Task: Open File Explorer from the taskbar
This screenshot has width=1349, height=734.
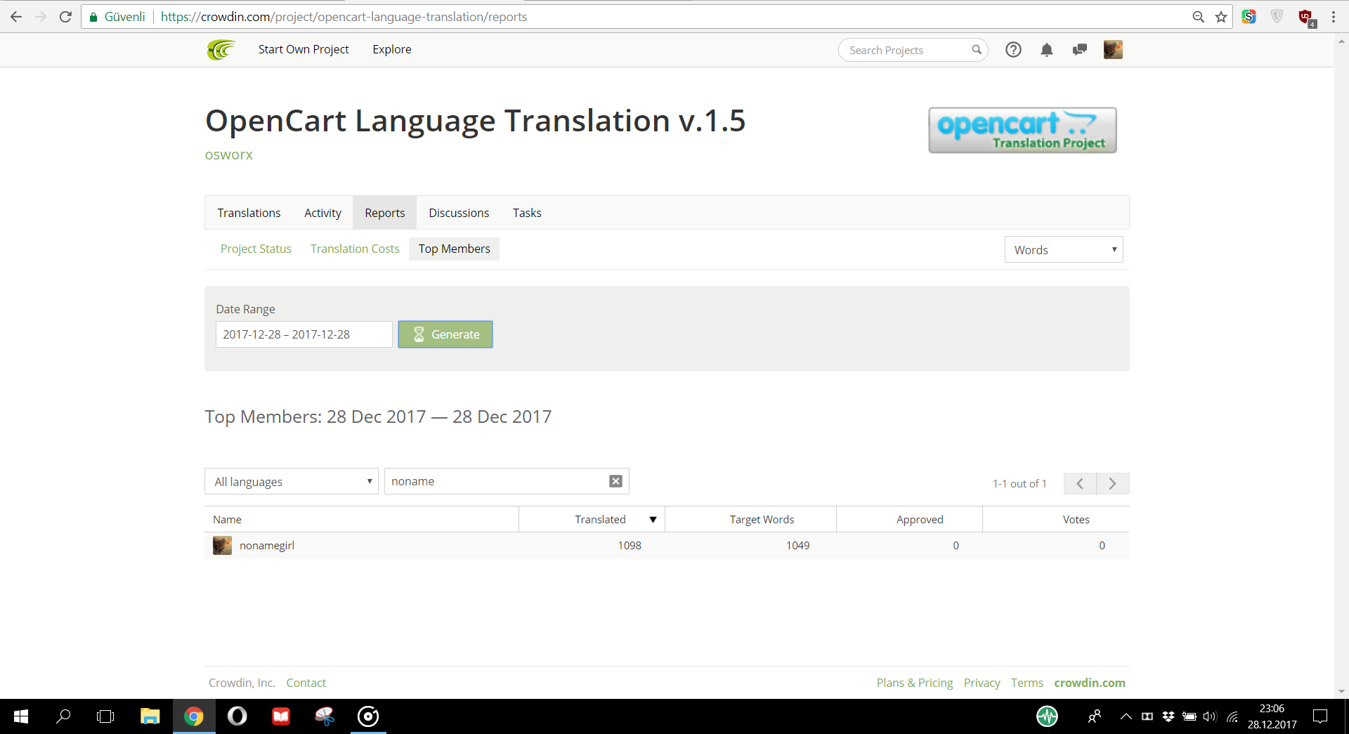Action: tap(150, 716)
